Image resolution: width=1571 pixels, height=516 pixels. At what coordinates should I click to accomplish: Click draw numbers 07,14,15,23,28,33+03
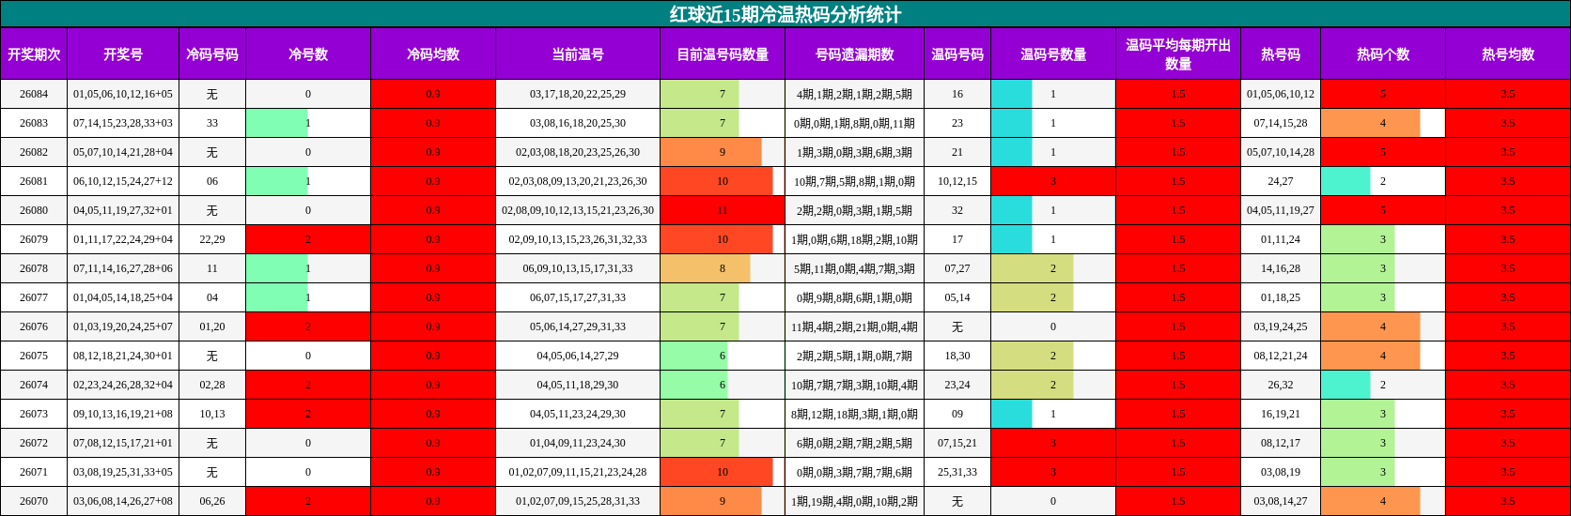123,123
